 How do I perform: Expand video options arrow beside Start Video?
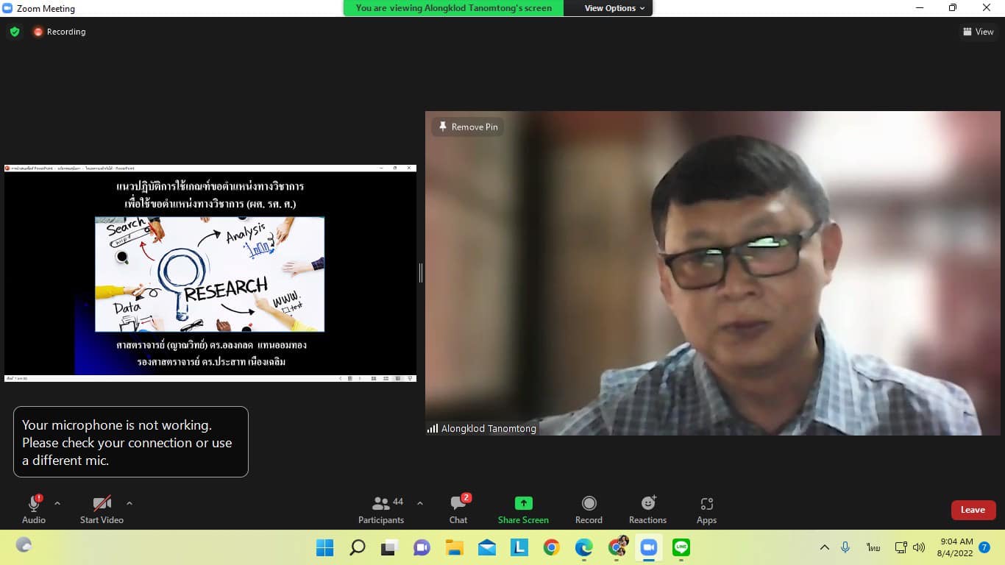tap(129, 503)
